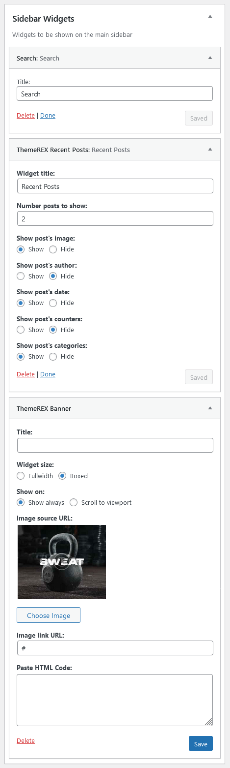Screen dimensions: 230x768
Task: Select Hide for post's categories
Action: pyautogui.click(x=53, y=357)
